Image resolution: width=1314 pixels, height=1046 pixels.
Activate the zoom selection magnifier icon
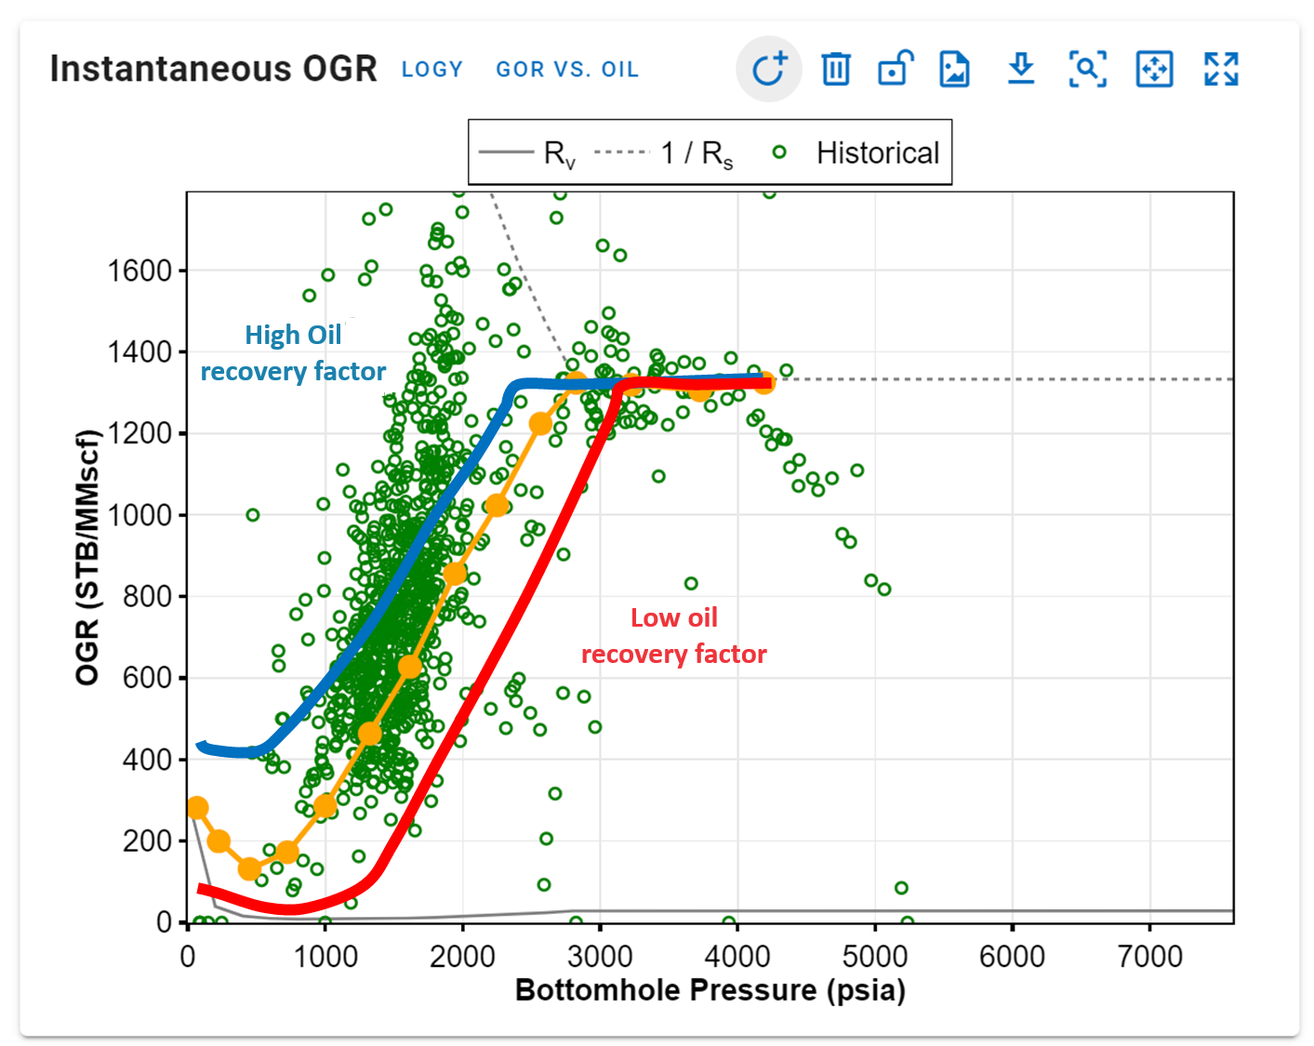[x=1087, y=69]
